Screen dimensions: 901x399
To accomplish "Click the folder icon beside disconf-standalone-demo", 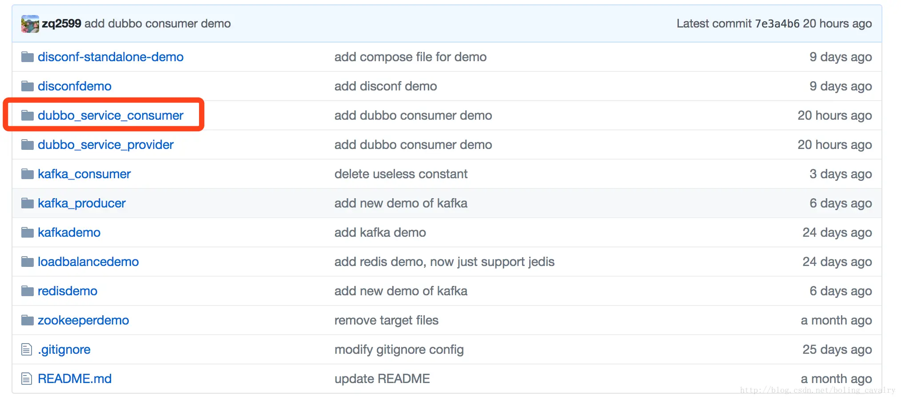I will coord(28,57).
